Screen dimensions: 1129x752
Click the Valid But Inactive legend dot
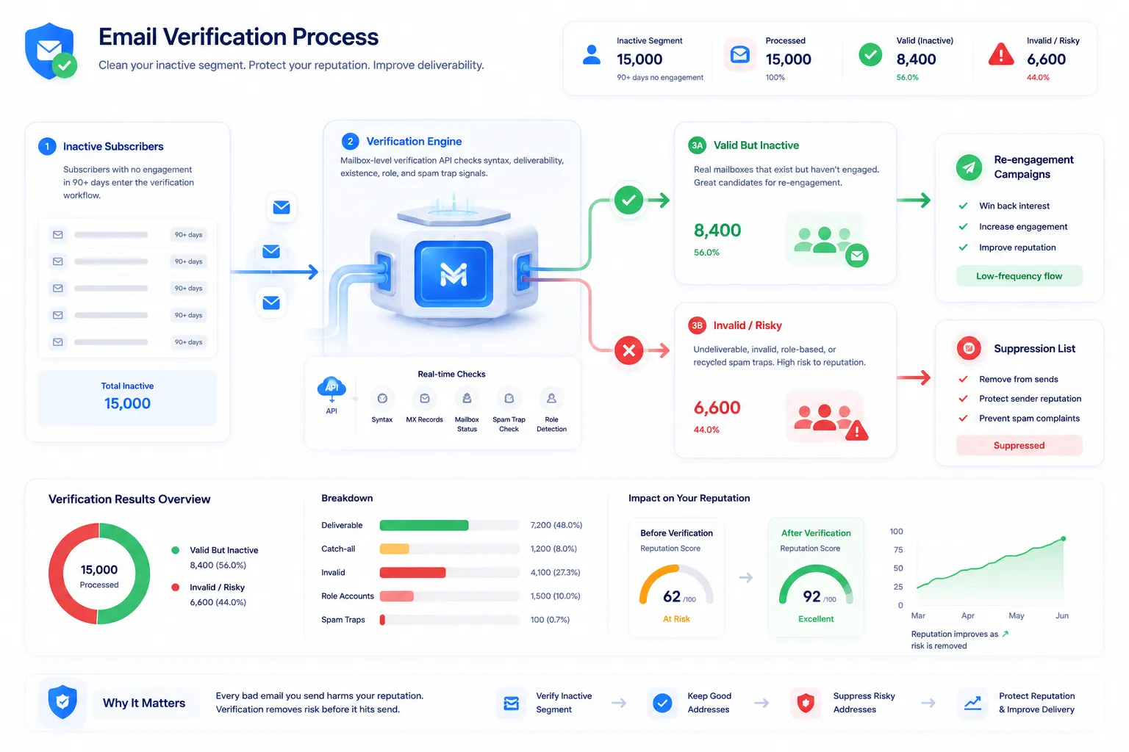point(175,550)
